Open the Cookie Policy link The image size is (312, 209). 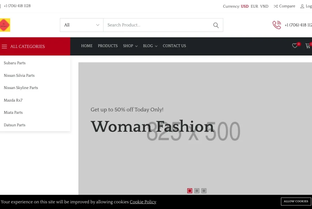(x=143, y=202)
